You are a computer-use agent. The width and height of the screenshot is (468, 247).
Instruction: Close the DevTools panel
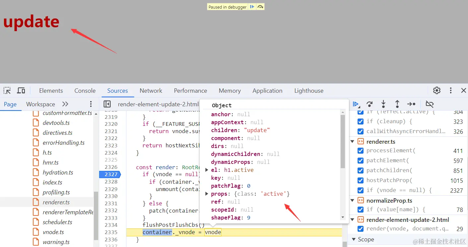[464, 90]
